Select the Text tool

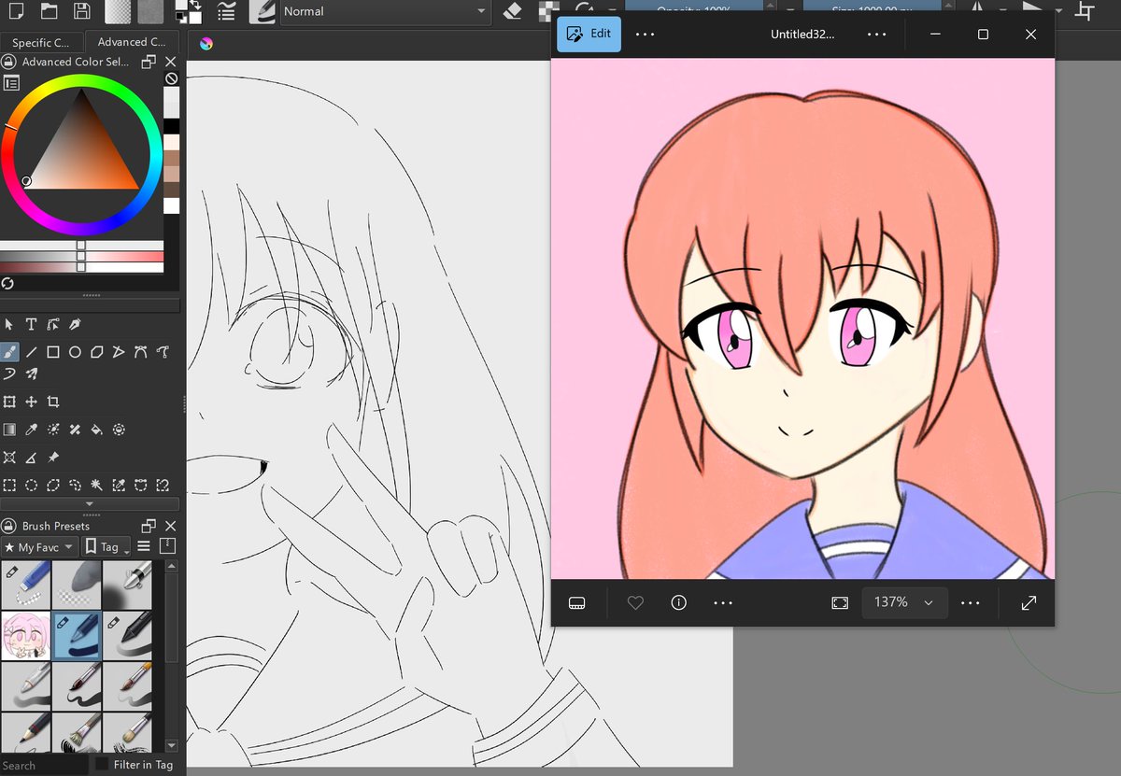pyautogui.click(x=31, y=324)
